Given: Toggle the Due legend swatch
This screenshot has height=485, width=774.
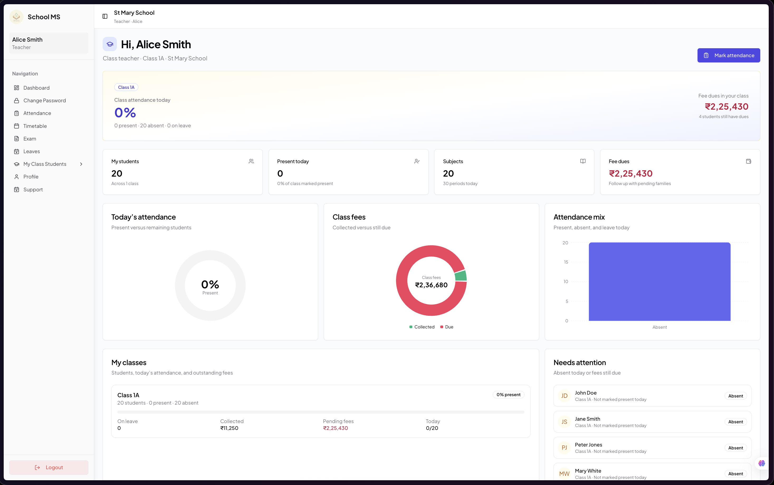Looking at the screenshot, I should [442, 327].
